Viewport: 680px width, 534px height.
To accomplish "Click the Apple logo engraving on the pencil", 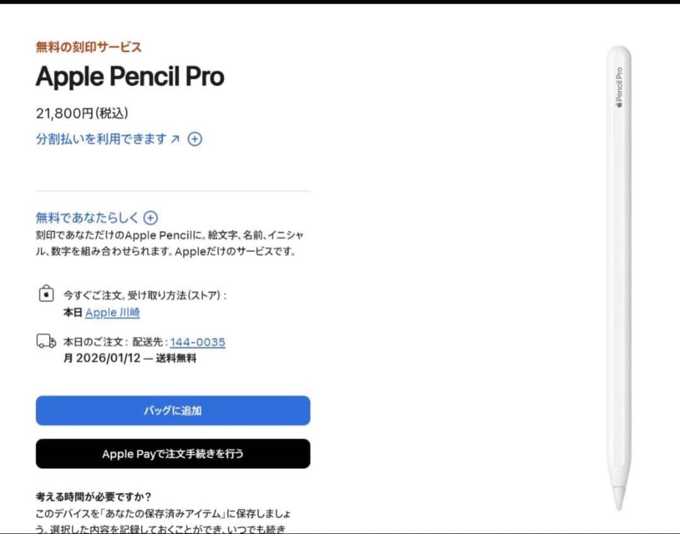I will click(620, 104).
